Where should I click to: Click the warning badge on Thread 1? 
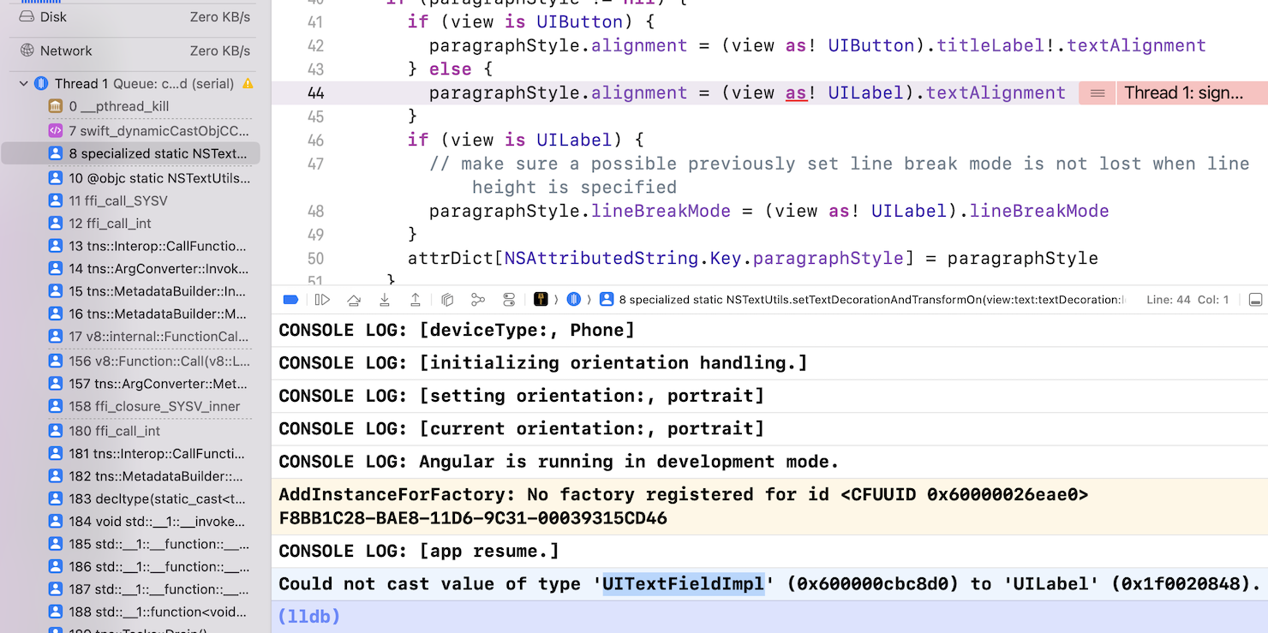(248, 83)
